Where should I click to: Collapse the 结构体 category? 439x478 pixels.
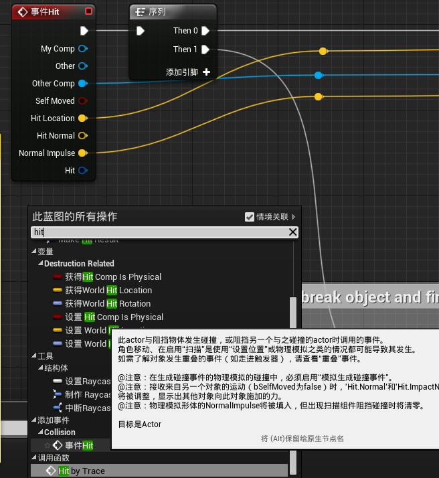coord(40,368)
